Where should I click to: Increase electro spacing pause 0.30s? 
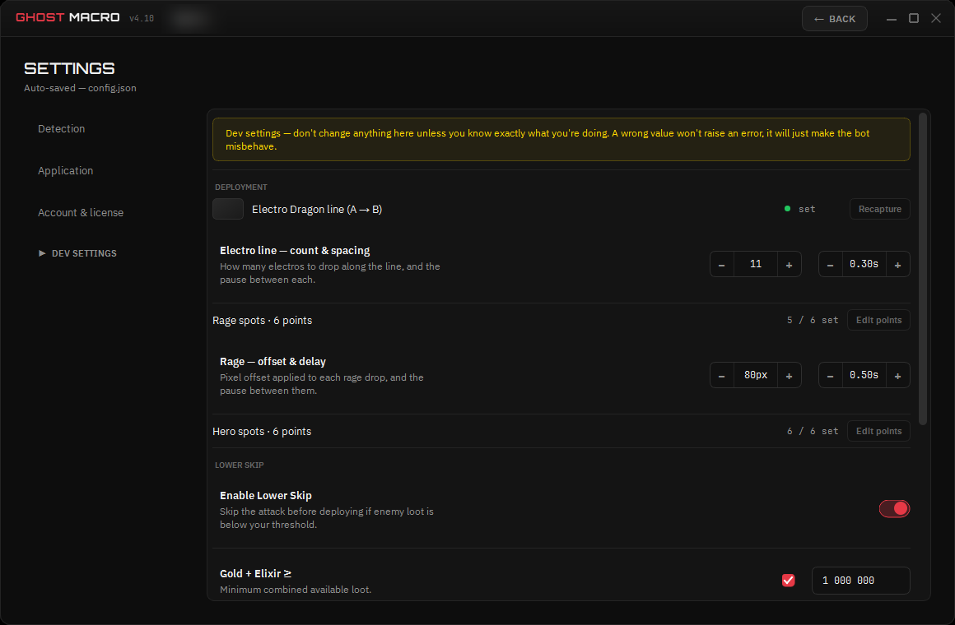coord(897,264)
